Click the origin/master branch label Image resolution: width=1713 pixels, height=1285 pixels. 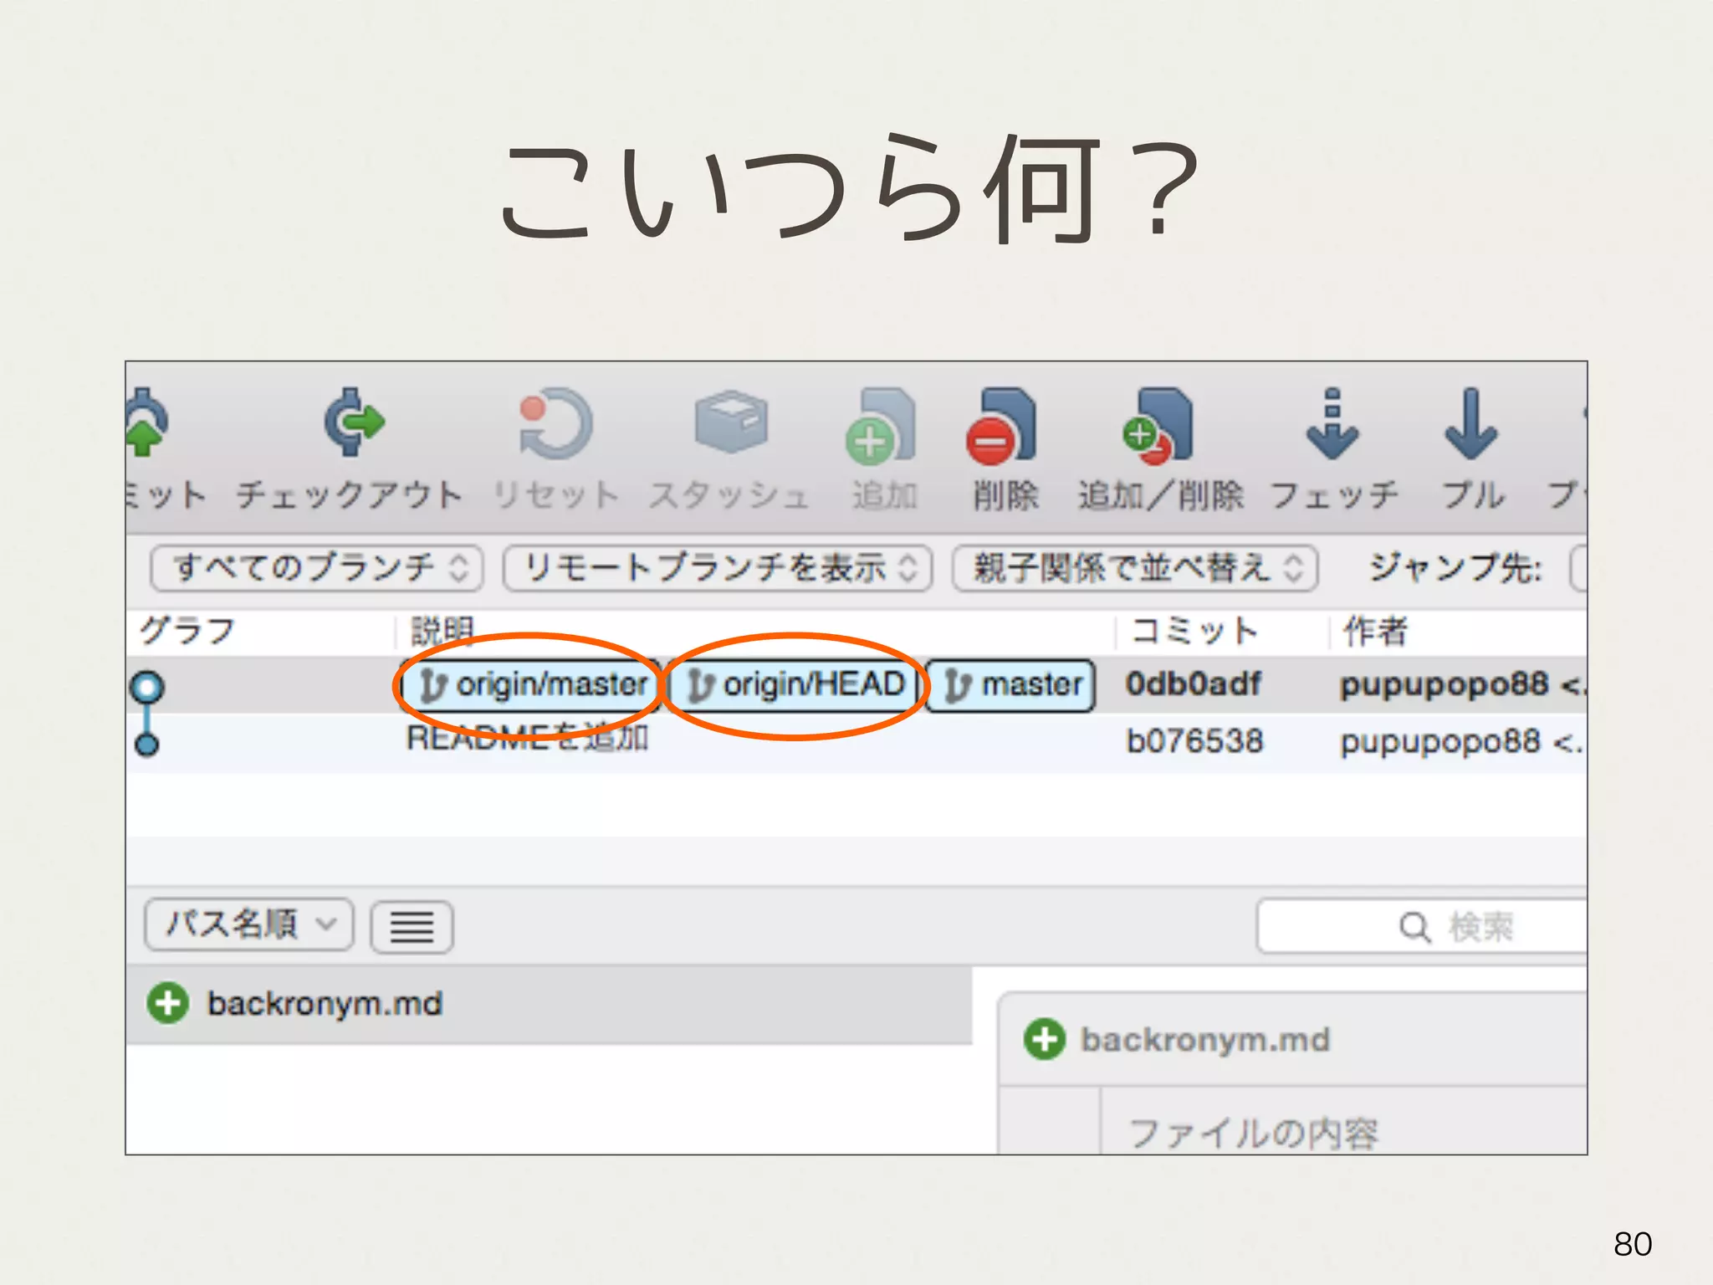pos(534,685)
